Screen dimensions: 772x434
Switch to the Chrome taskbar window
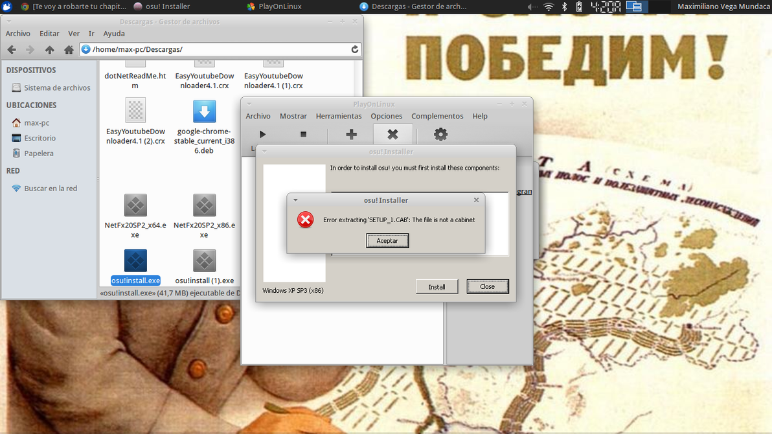(x=73, y=6)
